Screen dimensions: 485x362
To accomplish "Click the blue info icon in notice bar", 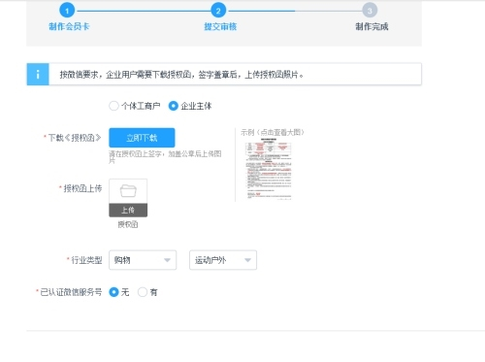I will point(38,75).
